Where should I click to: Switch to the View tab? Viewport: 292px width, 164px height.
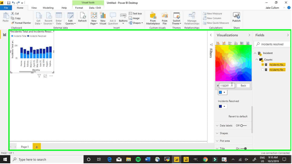[x=34, y=8]
